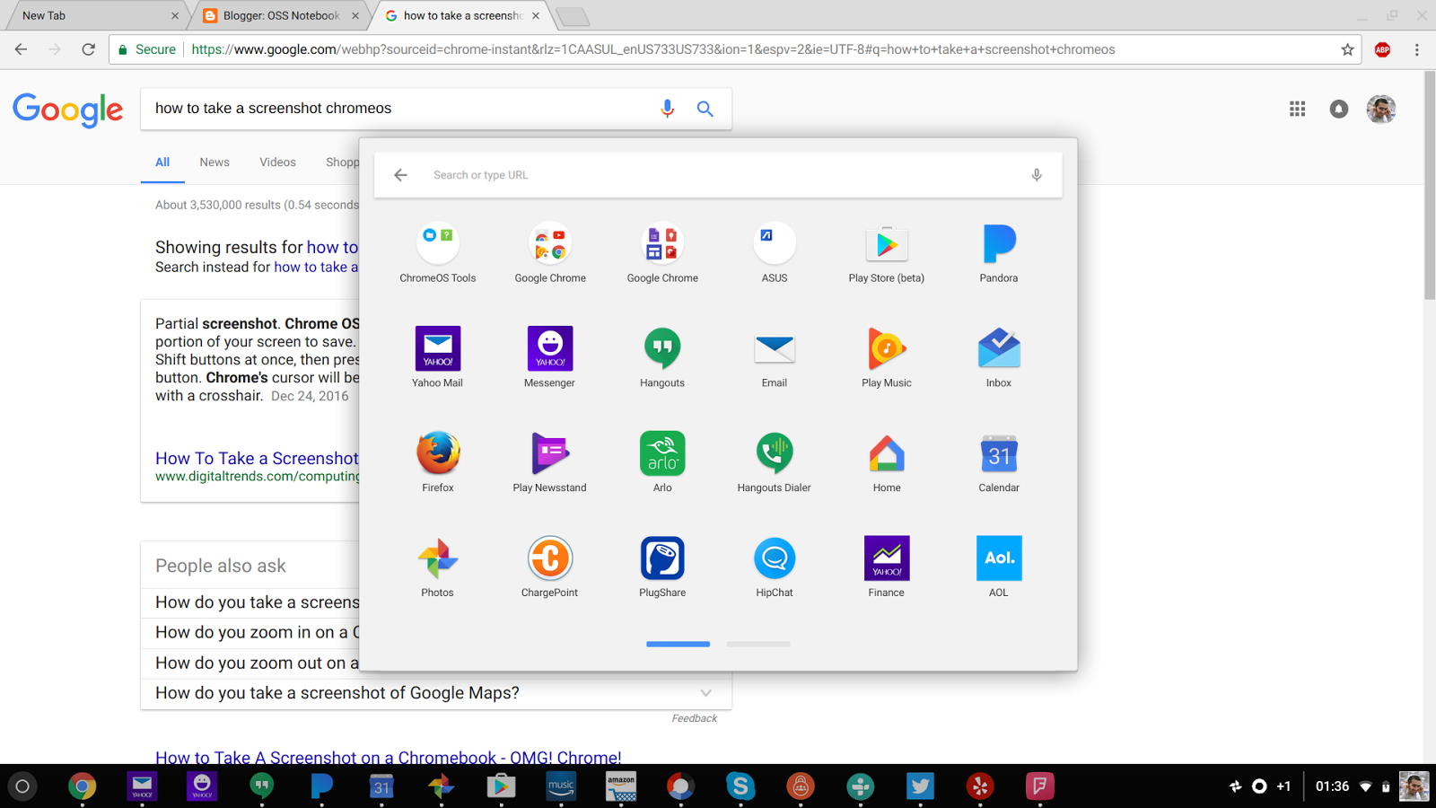Start voice search in the Google search box
This screenshot has height=808, width=1436.
pyautogui.click(x=667, y=109)
